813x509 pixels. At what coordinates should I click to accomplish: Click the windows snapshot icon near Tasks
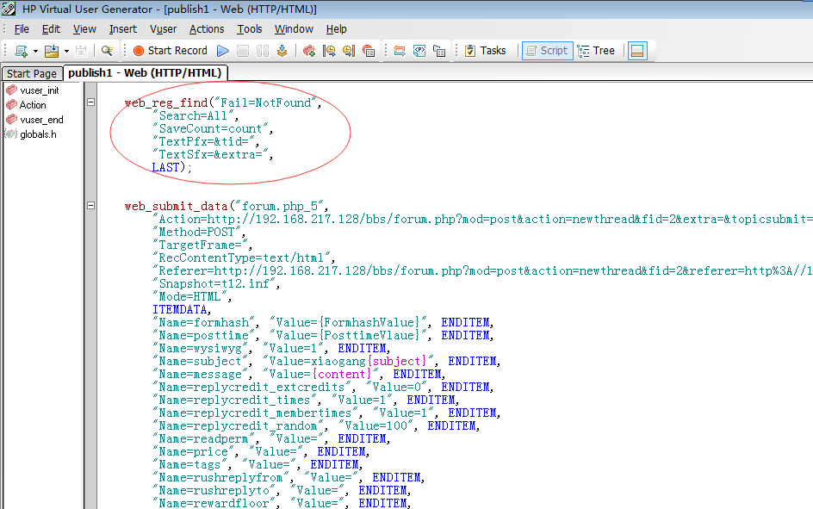439,51
